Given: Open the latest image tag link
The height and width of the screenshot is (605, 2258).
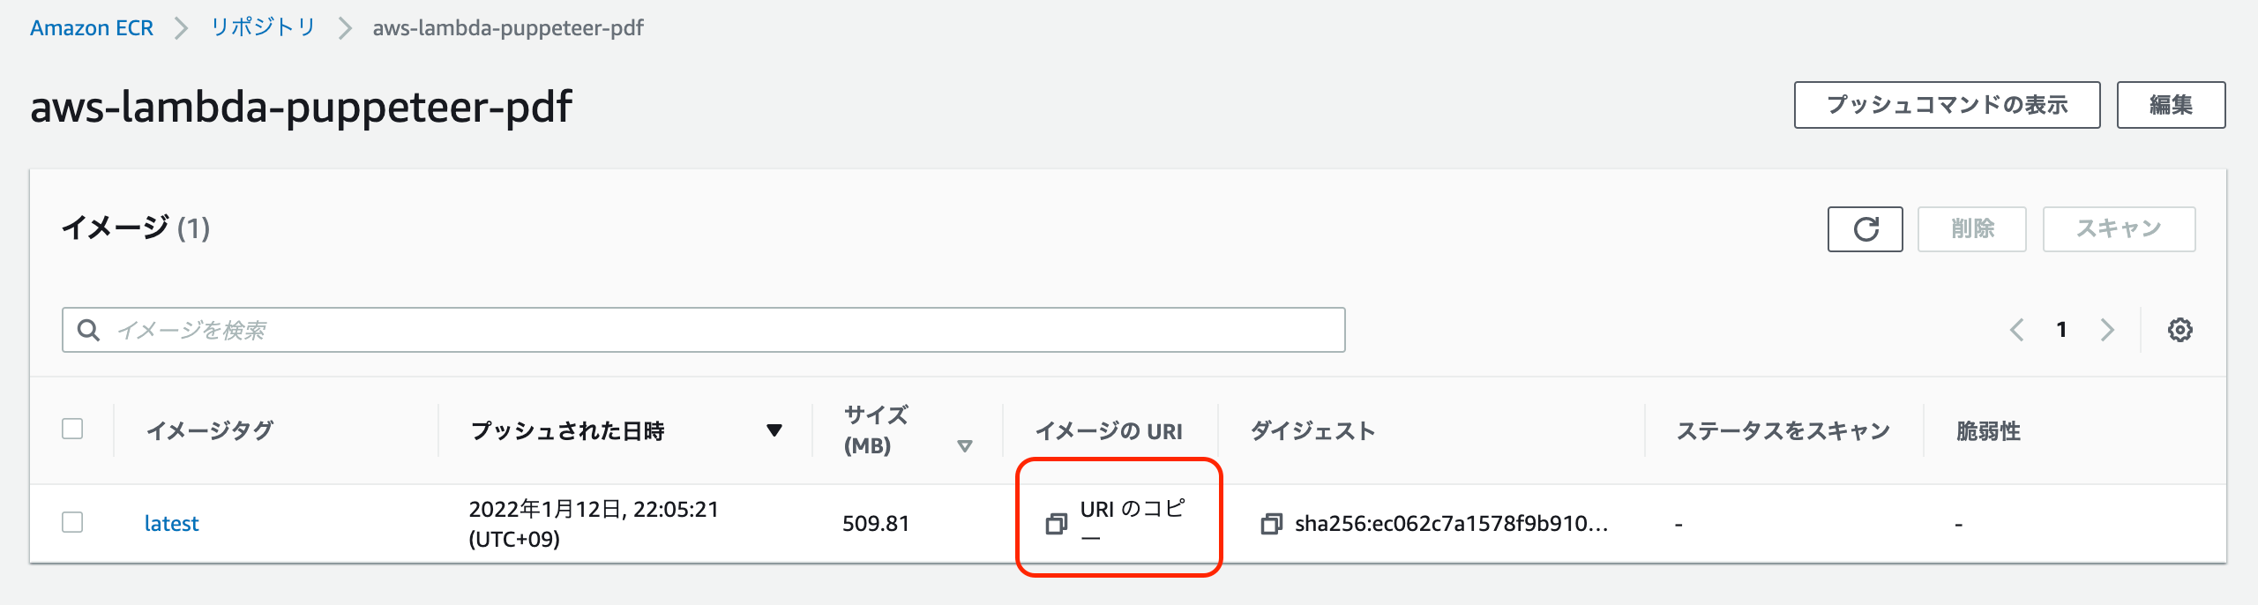Looking at the screenshot, I should pyautogui.click(x=172, y=524).
